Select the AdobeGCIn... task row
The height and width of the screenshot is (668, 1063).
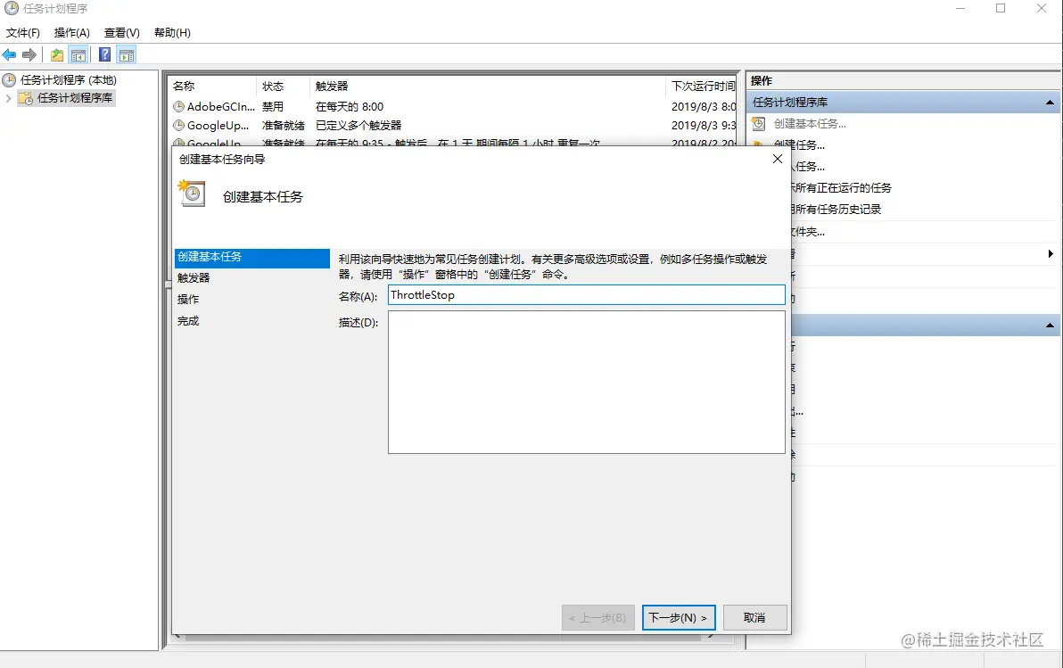tap(453, 106)
